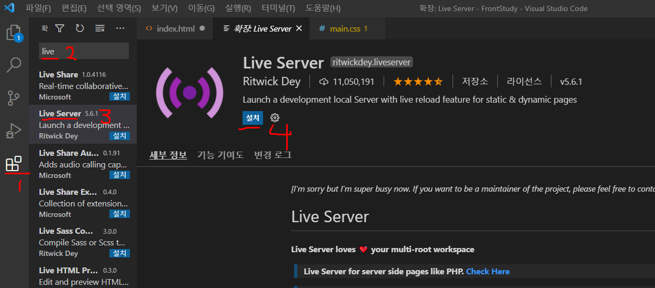Switch to the main.css tab
This screenshot has width=655, height=288.
[x=347, y=28]
